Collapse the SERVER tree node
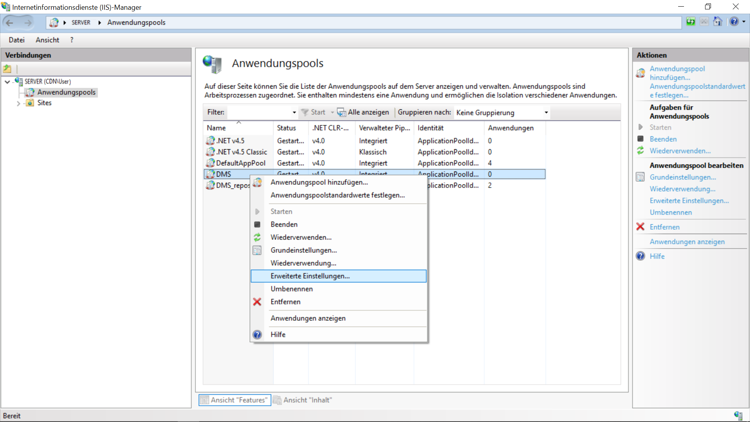This screenshot has height=422, width=750. (7, 82)
